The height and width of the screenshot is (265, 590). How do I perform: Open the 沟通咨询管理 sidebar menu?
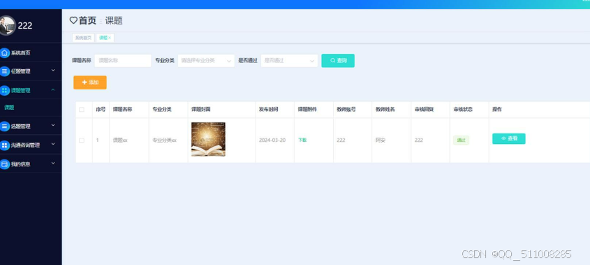(x=31, y=145)
